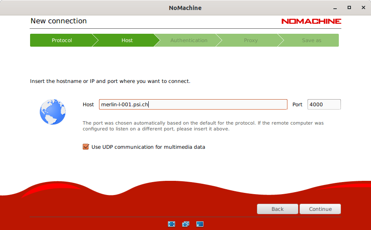The height and width of the screenshot is (230, 371).
Task: Click the UDP communication checkbox label text
Action: point(148,147)
